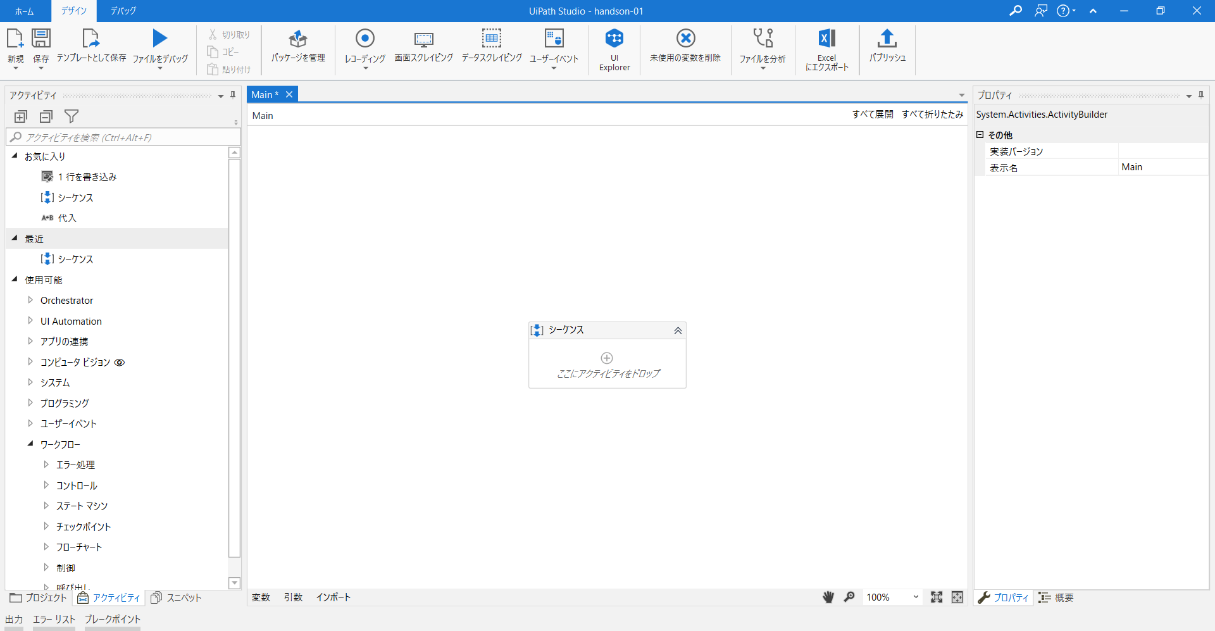Expand all activities tree icon

(21, 116)
